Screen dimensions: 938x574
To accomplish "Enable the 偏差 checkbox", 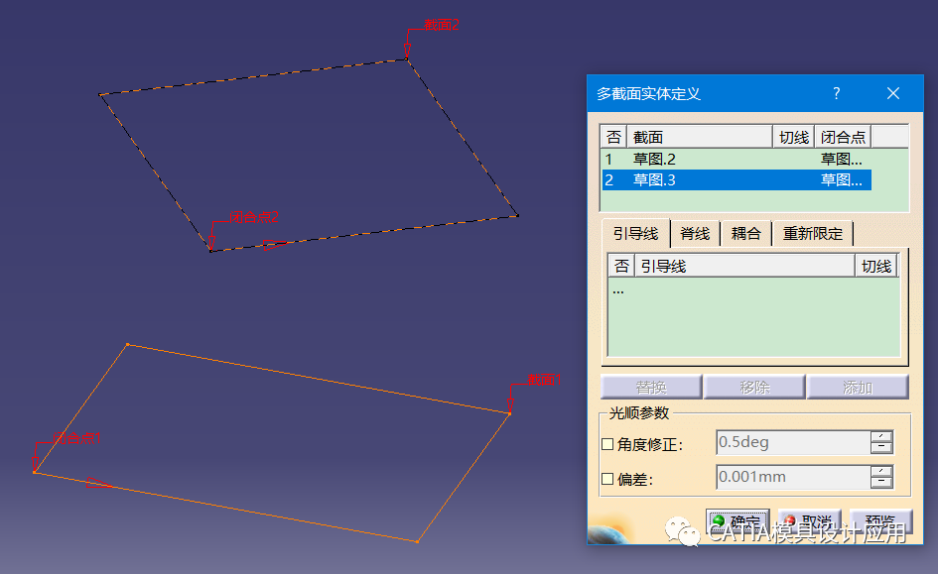I will [x=607, y=479].
